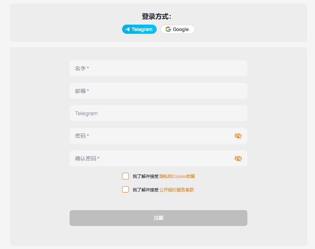Select the Telegram username input field

click(158, 113)
